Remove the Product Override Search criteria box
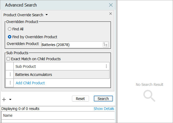The height and width of the screenshot is (123, 173). tap(110, 14)
